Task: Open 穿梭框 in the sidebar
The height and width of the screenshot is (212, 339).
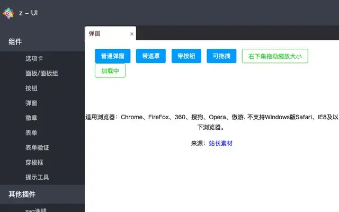Action: (x=34, y=162)
